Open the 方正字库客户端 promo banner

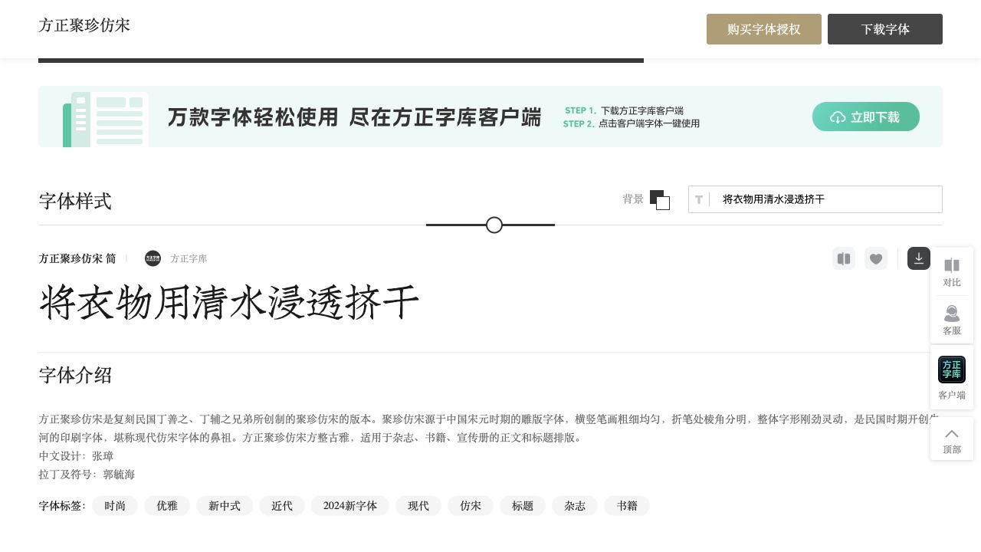point(490,117)
